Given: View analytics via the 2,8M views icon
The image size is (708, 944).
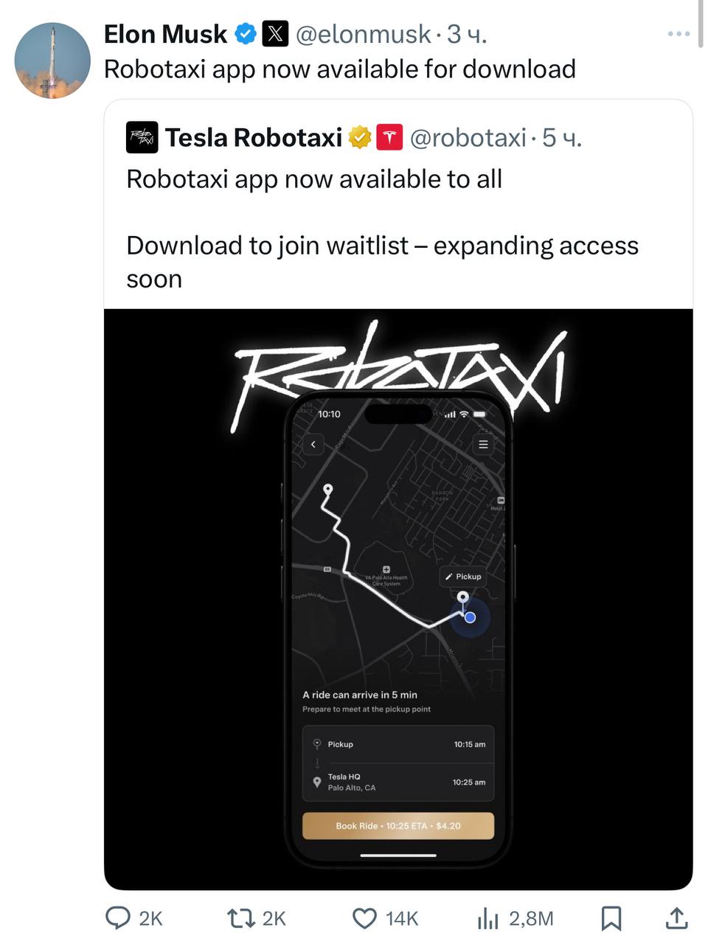Looking at the screenshot, I should pos(488,918).
